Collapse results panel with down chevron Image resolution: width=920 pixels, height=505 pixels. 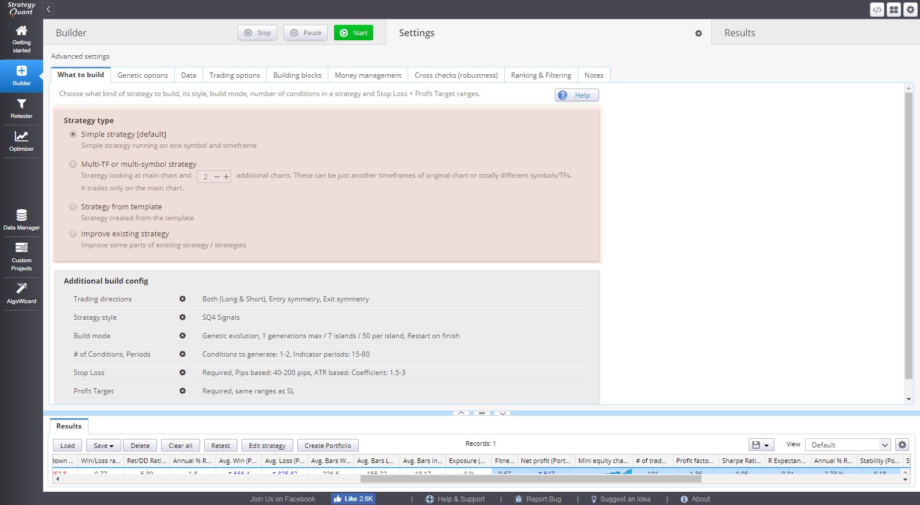click(x=503, y=413)
